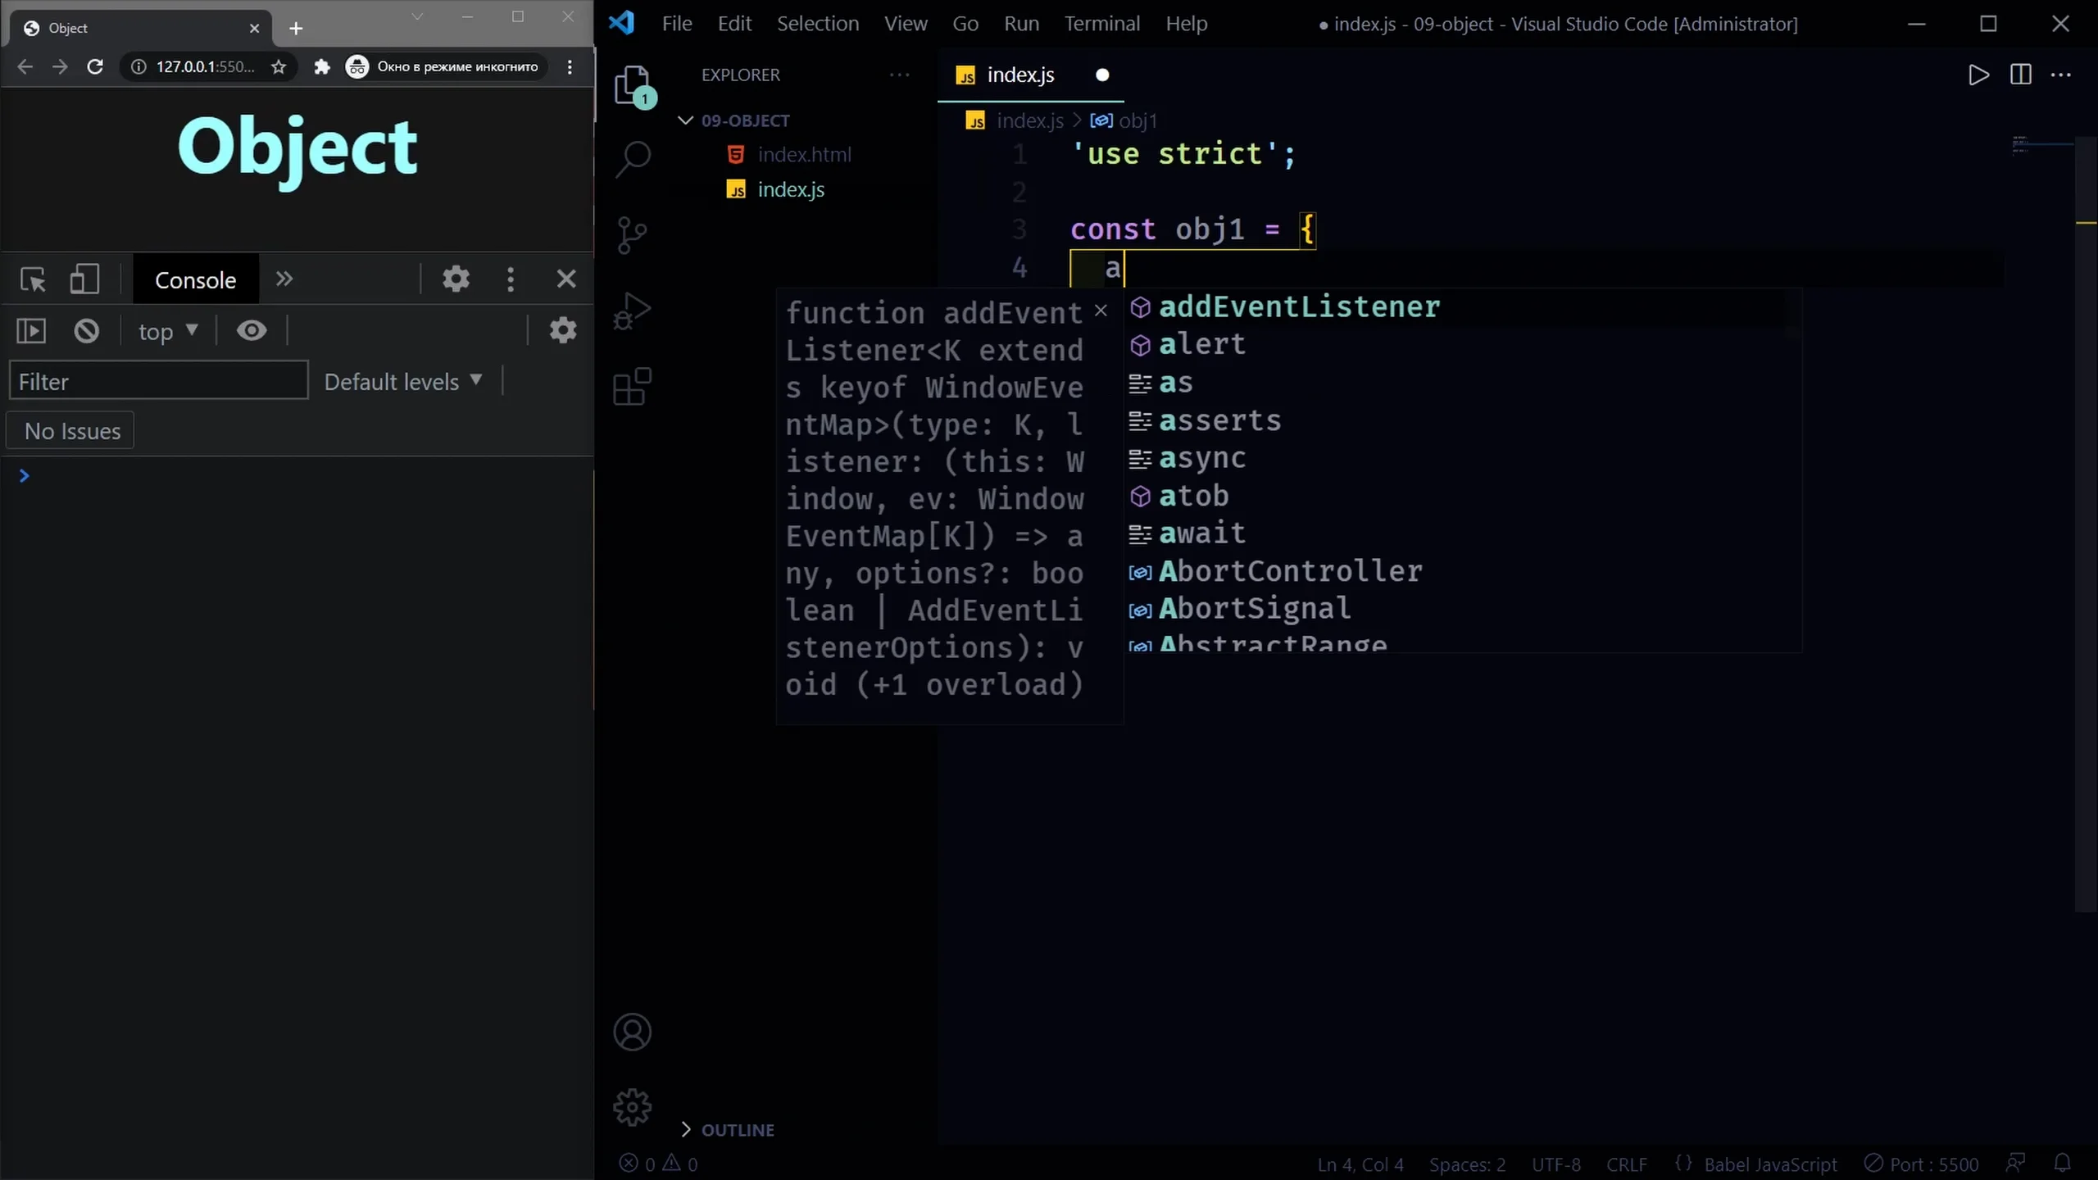The height and width of the screenshot is (1180, 2098).
Task: Open the Default levels dropdown
Action: pos(402,382)
